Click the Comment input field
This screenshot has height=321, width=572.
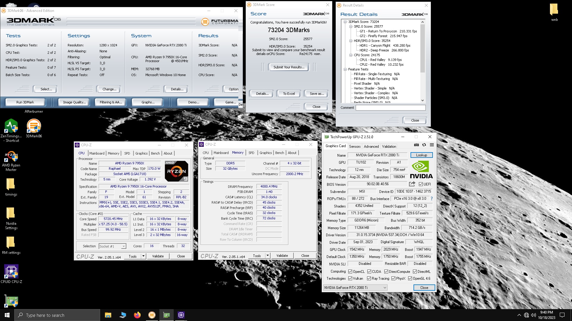pos(391,108)
